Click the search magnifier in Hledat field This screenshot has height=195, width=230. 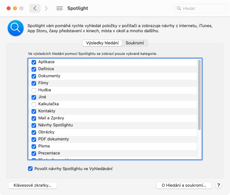(x=179, y=9)
